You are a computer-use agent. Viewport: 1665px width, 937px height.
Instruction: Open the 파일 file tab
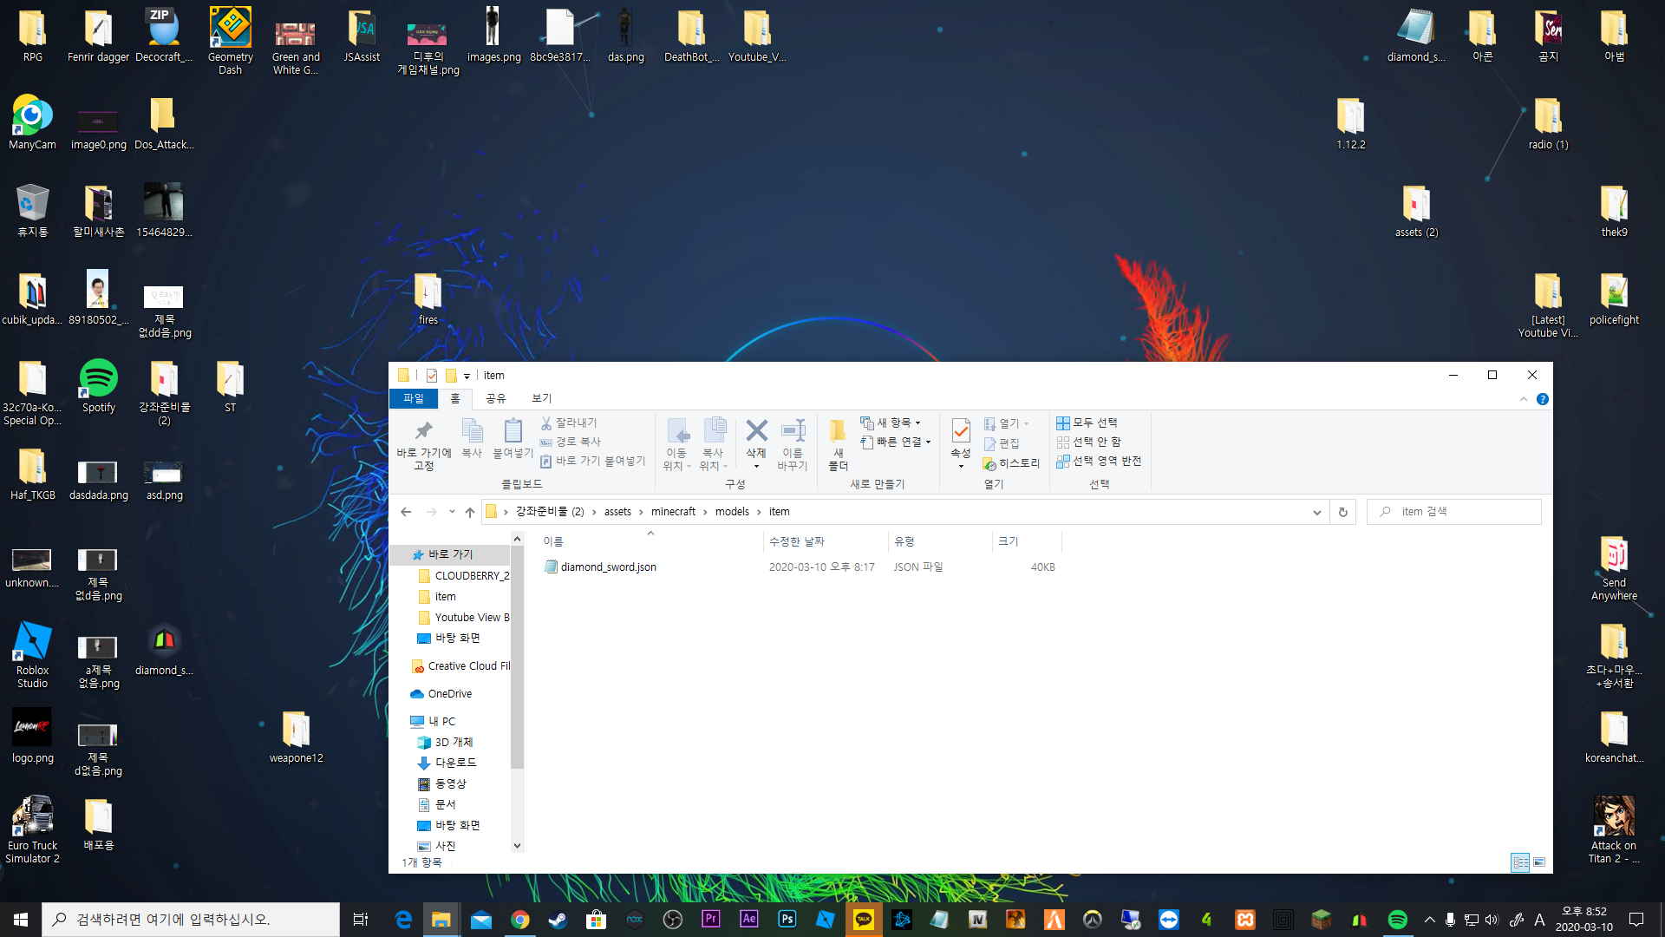click(x=414, y=398)
